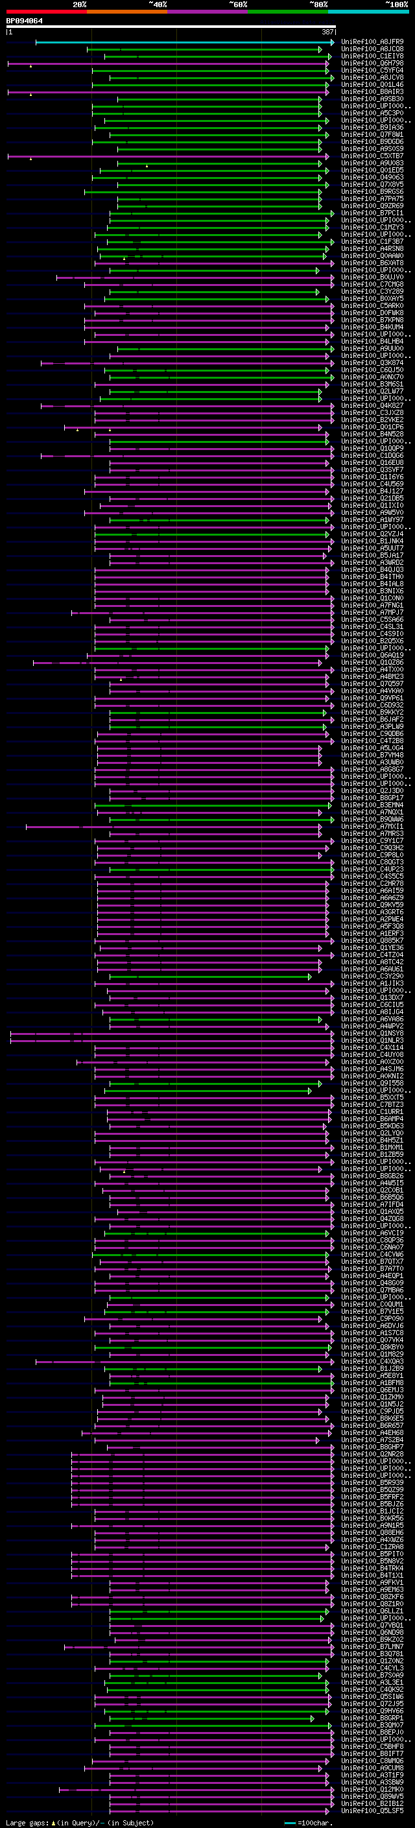The height and width of the screenshot is (1828, 415).
Task: Pick the UniRef100_B7PCI1 hit name
Action: (x=372, y=213)
